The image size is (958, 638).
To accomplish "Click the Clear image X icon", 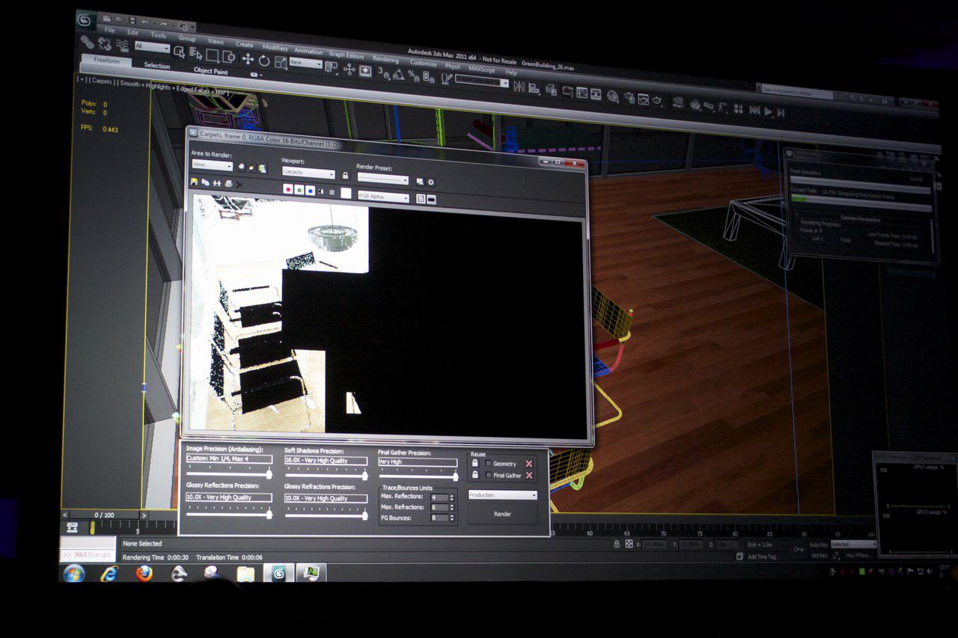I will (239, 185).
